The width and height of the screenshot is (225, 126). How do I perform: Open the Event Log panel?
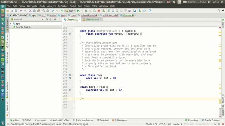click(x=192, y=120)
